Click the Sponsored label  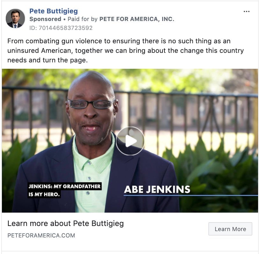click(x=45, y=19)
